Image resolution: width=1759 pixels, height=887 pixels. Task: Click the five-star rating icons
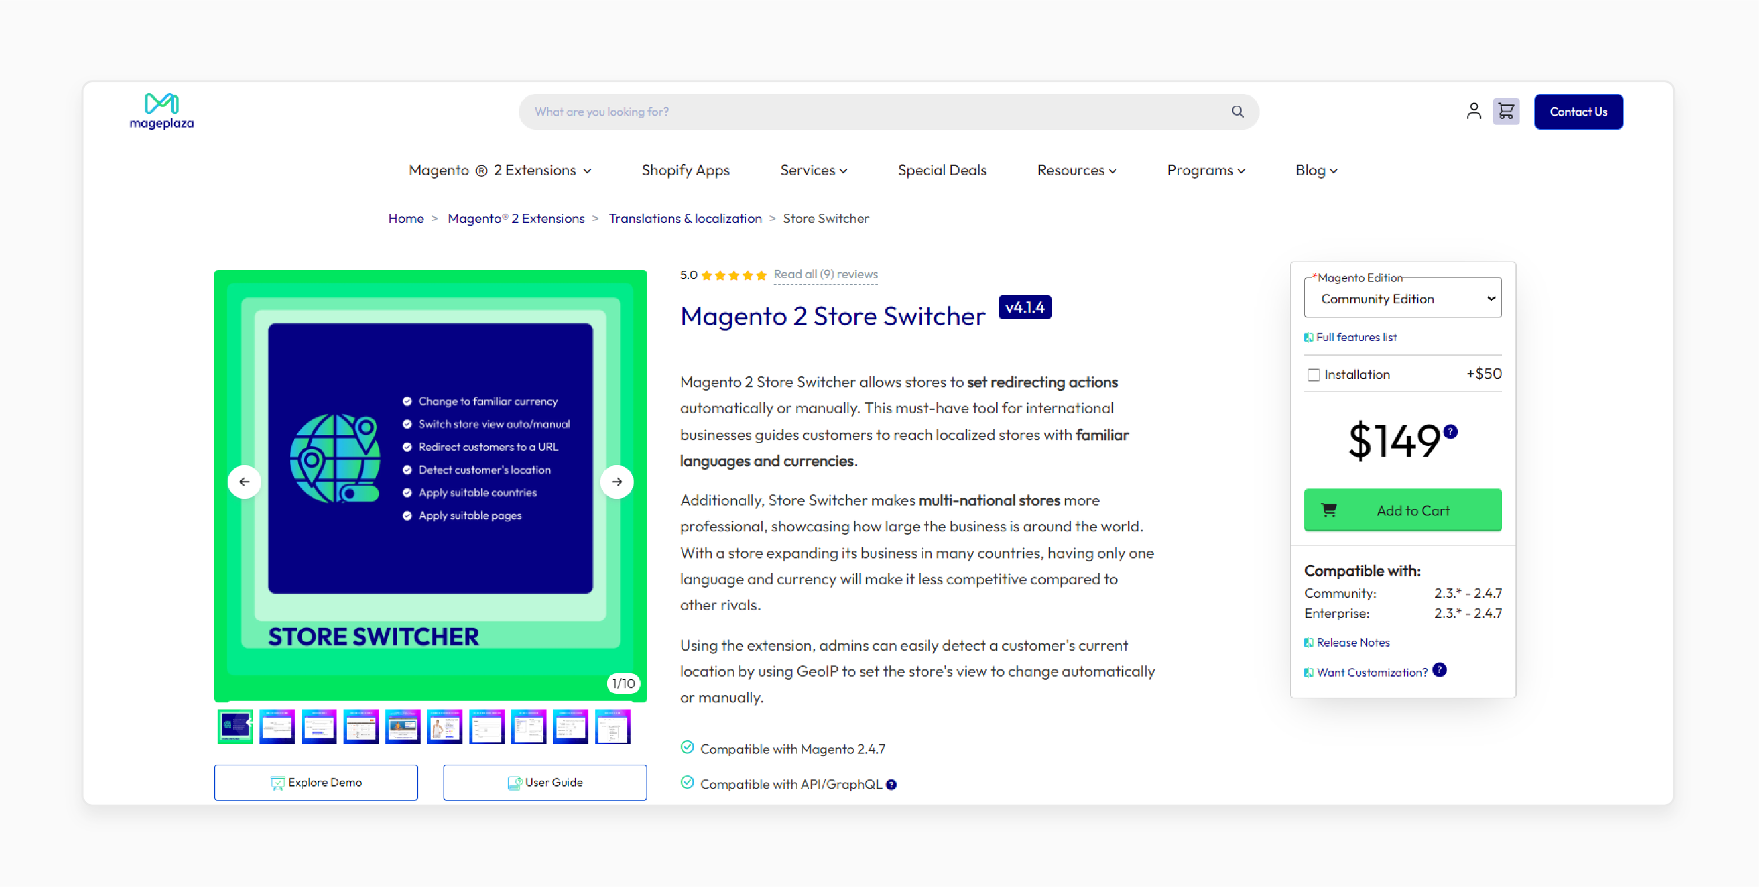click(x=734, y=275)
